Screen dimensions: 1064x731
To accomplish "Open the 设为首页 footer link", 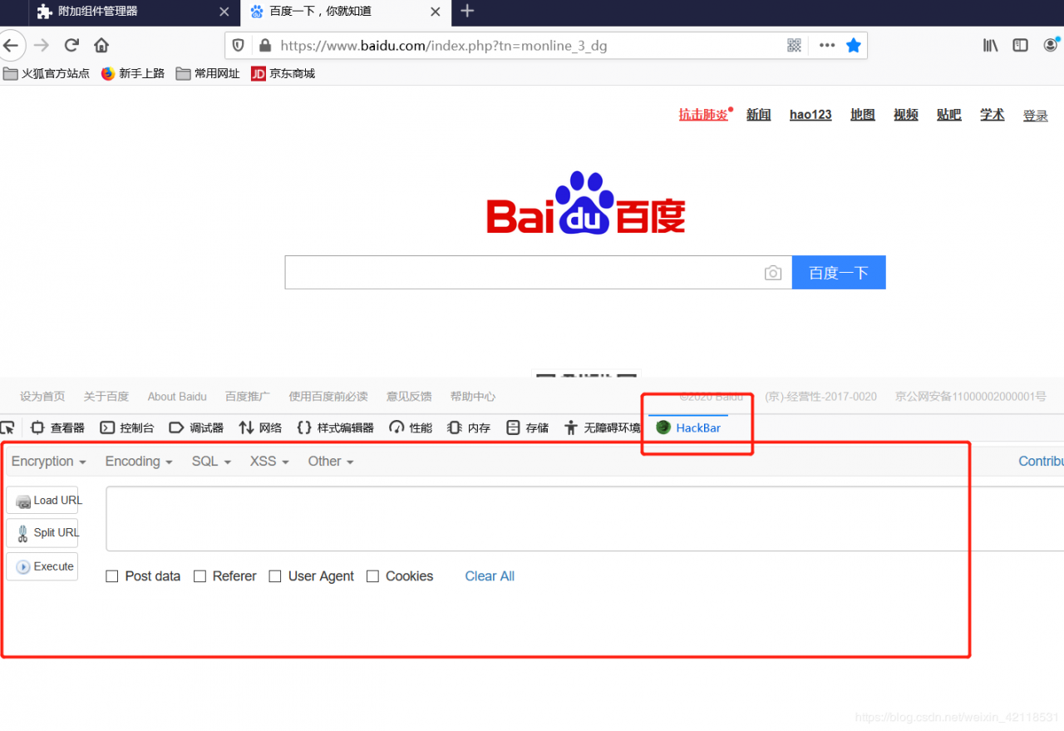I will pos(42,397).
